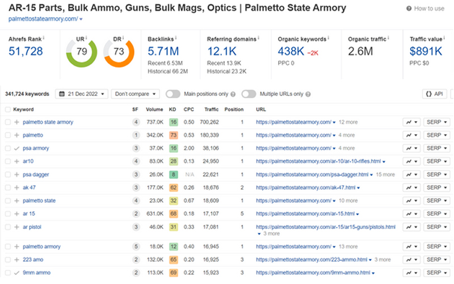The height and width of the screenshot is (284, 454).
Task: Open the 5.71M backlinks report
Action: click(163, 52)
